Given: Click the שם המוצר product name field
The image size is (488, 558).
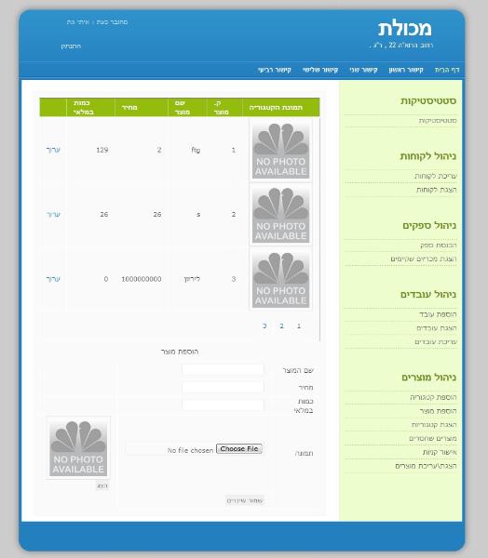Looking at the screenshot, I should [x=223, y=370].
